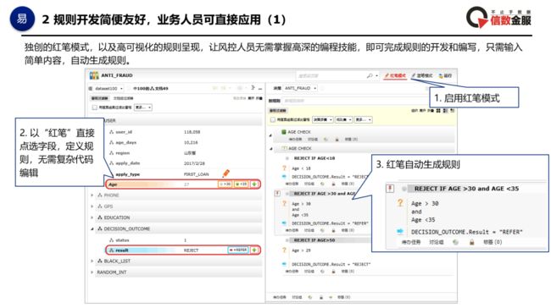The height and width of the screenshot is (308, 551).
Task: Select the user_id field
Action: 124,132
